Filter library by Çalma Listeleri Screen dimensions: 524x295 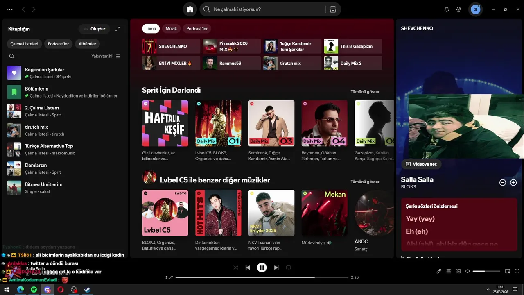[x=25, y=44]
